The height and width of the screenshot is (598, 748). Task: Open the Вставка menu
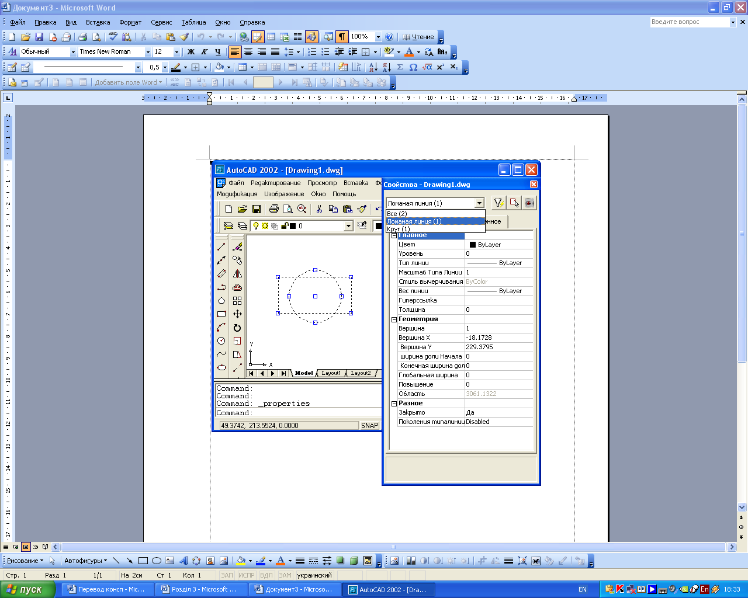98,22
